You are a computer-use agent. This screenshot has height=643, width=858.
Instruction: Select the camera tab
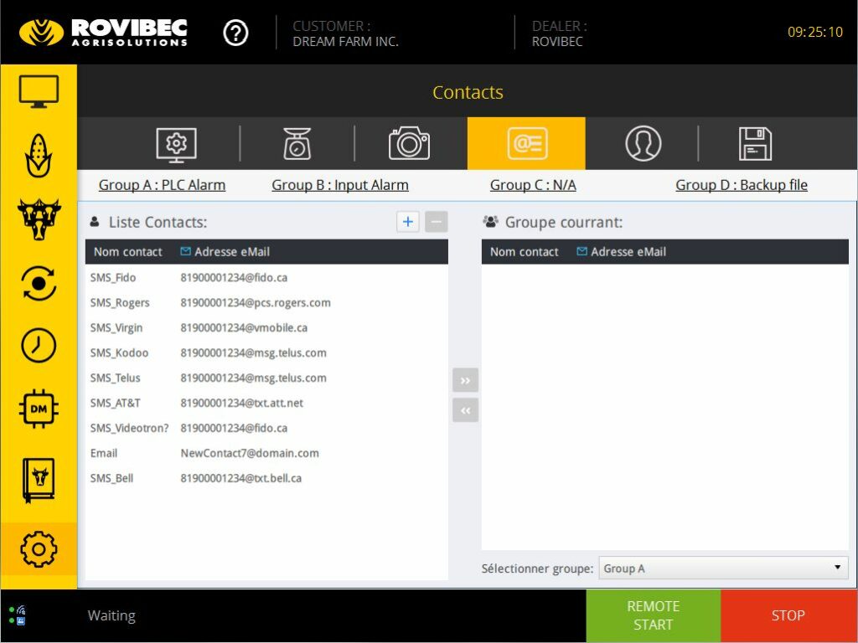[x=409, y=143]
